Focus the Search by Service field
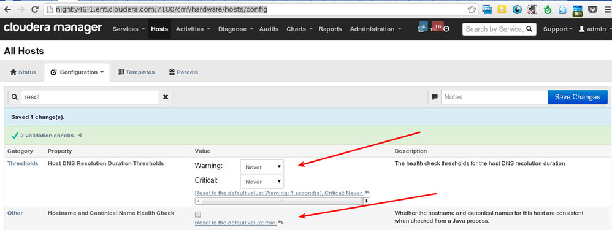 494,29
